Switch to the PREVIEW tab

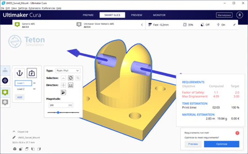click(x=136, y=15)
